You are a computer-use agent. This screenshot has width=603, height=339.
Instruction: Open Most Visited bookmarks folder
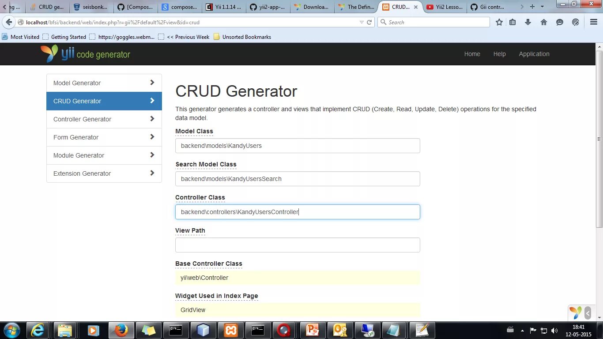[x=21, y=37]
